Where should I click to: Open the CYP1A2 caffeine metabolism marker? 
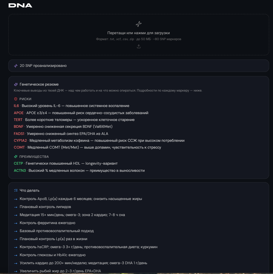pos(20,141)
